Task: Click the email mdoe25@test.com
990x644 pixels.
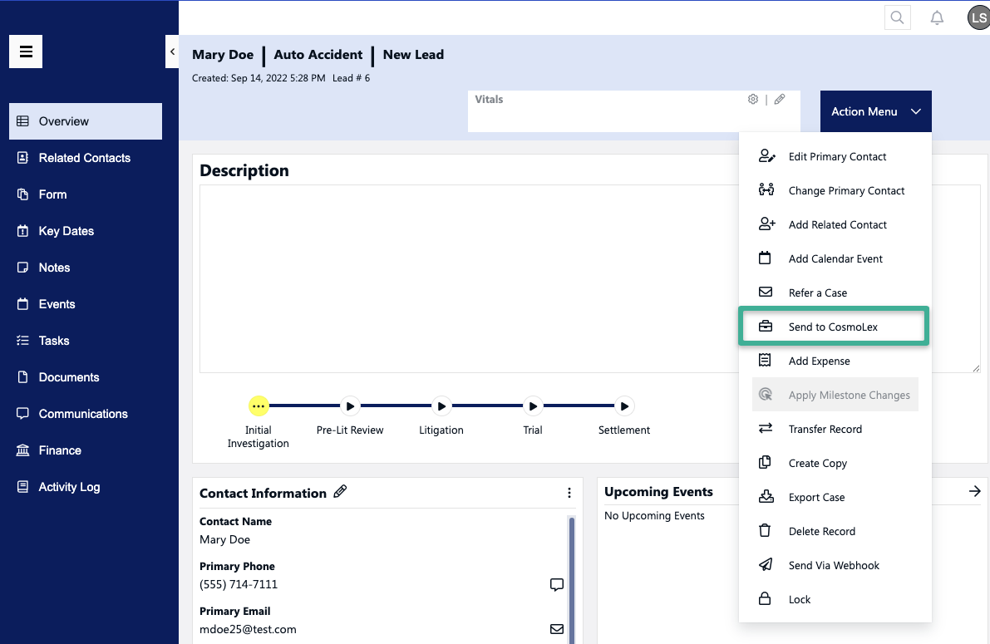Action: coord(249,630)
